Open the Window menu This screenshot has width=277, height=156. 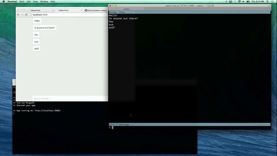pyautogui.click(x=44, y=1)
